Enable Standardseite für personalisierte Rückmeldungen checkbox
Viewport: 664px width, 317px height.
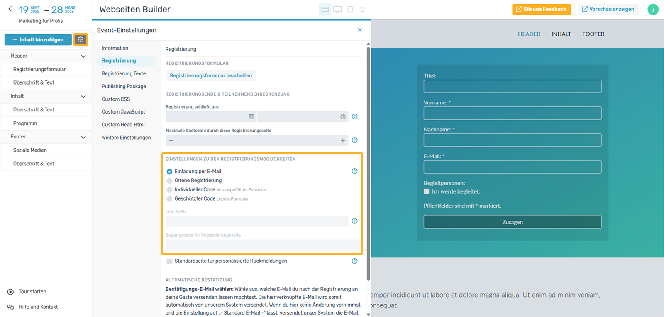169,261
